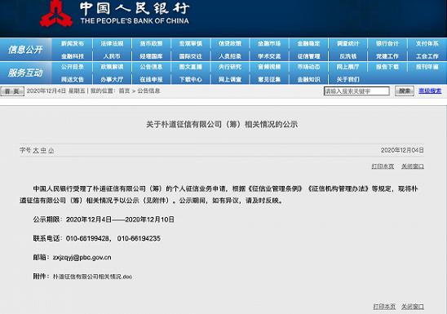Click 打印本页 link under the date line
Viewport: 447px width, 314px height.
click(383, 166)
